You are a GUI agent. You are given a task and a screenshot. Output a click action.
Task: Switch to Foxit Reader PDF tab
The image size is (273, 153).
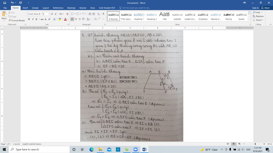[x=107, y=8]
